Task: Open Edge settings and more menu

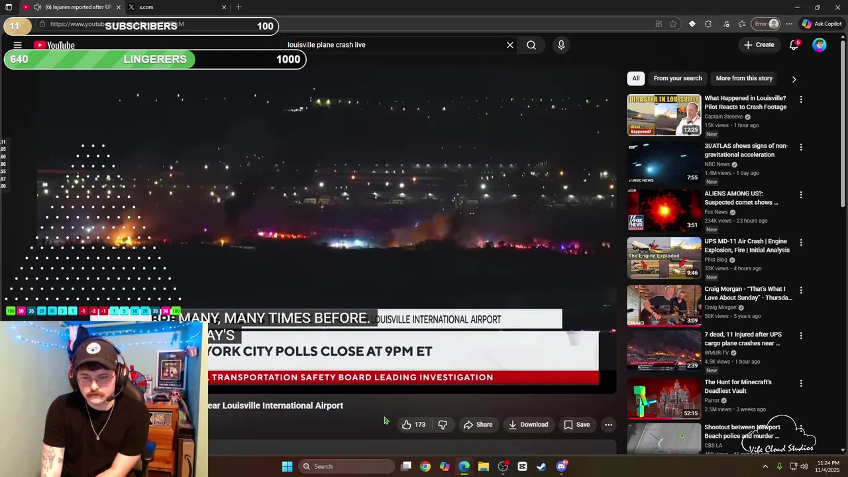Action: point(789,24)
